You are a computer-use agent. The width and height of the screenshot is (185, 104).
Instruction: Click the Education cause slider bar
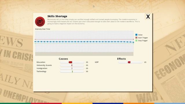coord(72,62)
